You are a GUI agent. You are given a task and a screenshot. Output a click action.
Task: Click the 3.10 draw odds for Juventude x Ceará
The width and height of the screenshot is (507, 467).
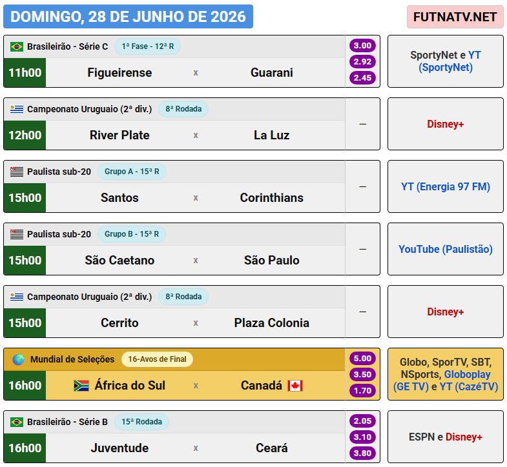click(x=362, y=437)
